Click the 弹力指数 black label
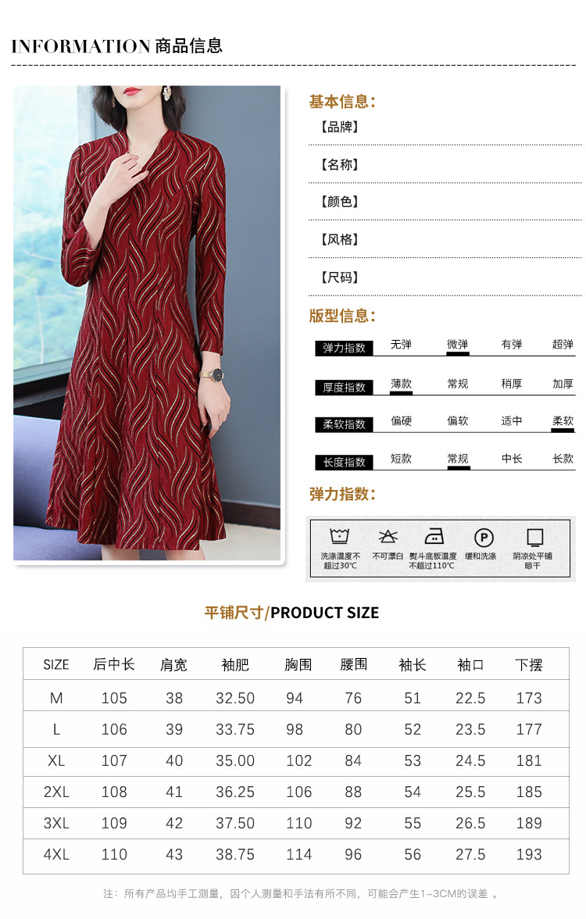Viewport: 586px width, 919px height. [344, 349]
